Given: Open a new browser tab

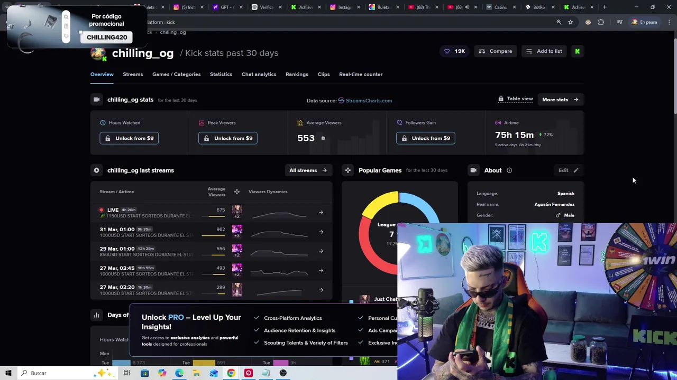Looking at the screenshot, I should pos(605,7).
